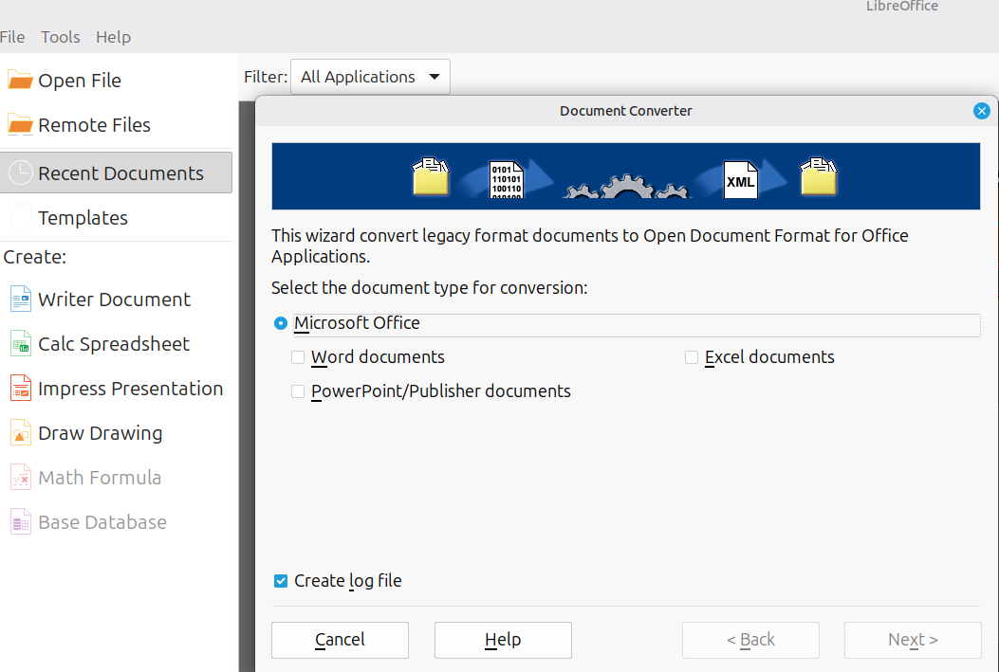Screen dimensions: 999x672
Task: Click the Math Formula icon
Action: point(20,478)
